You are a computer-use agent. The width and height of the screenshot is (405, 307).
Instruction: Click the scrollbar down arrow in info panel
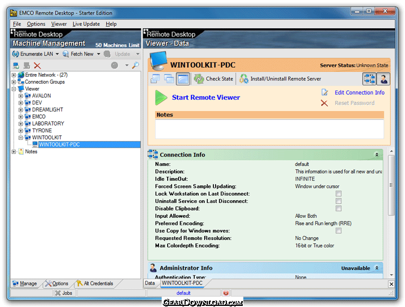click(391, 275)
